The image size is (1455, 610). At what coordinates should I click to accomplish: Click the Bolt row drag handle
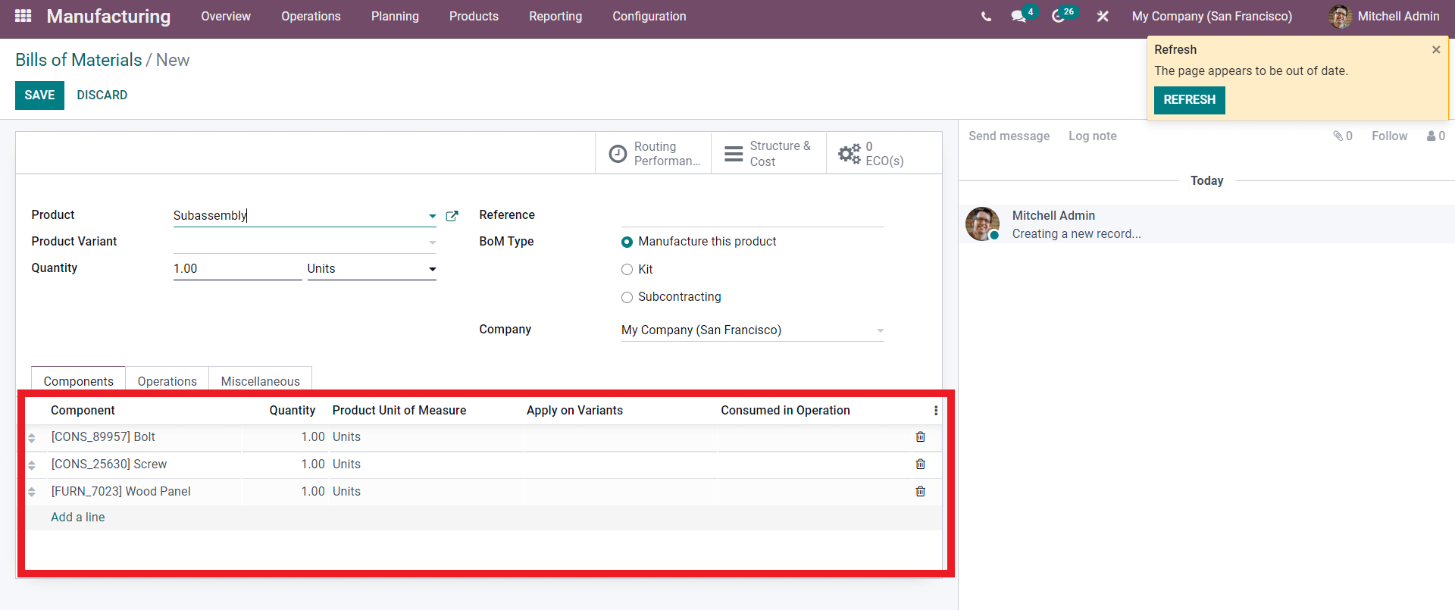(x=32, y=438)
